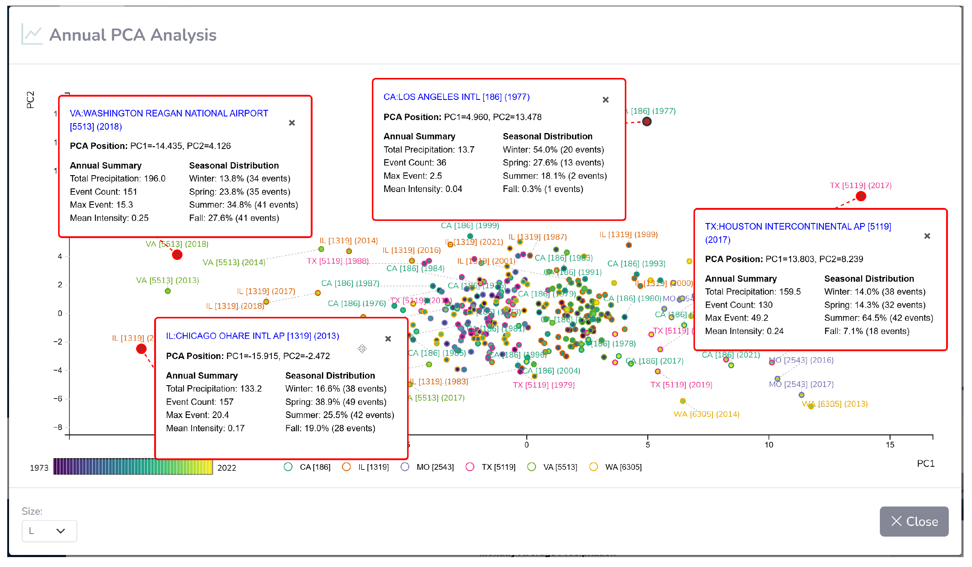Close the Washington Reagan National Airport tooltip
Image resolution: width=972 pixels, height=567 pixels.
[x=292, y=123]
